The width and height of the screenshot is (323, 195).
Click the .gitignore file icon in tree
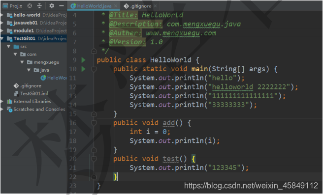pyautogui.click(x=16, y=85)
